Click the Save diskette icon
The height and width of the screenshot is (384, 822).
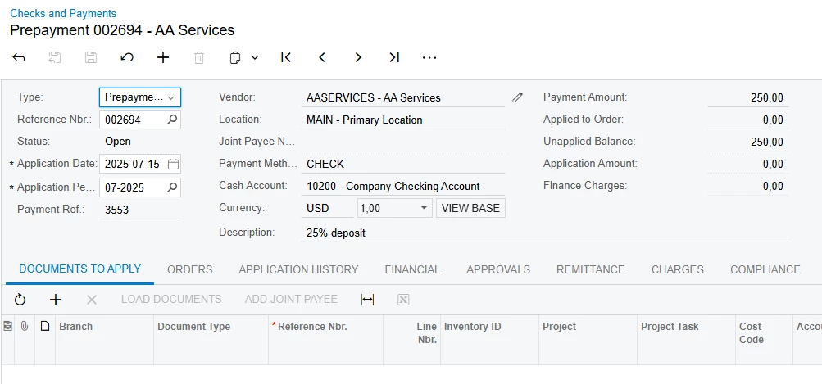(x=91, y=57)
